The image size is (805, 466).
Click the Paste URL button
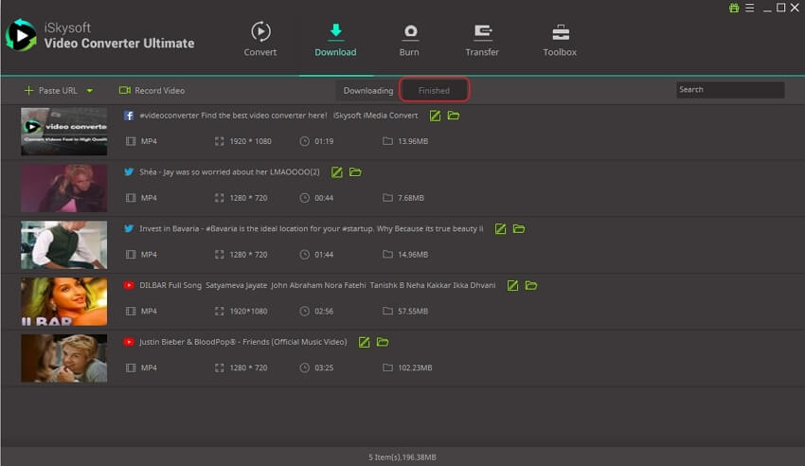[x=50, y=91]
